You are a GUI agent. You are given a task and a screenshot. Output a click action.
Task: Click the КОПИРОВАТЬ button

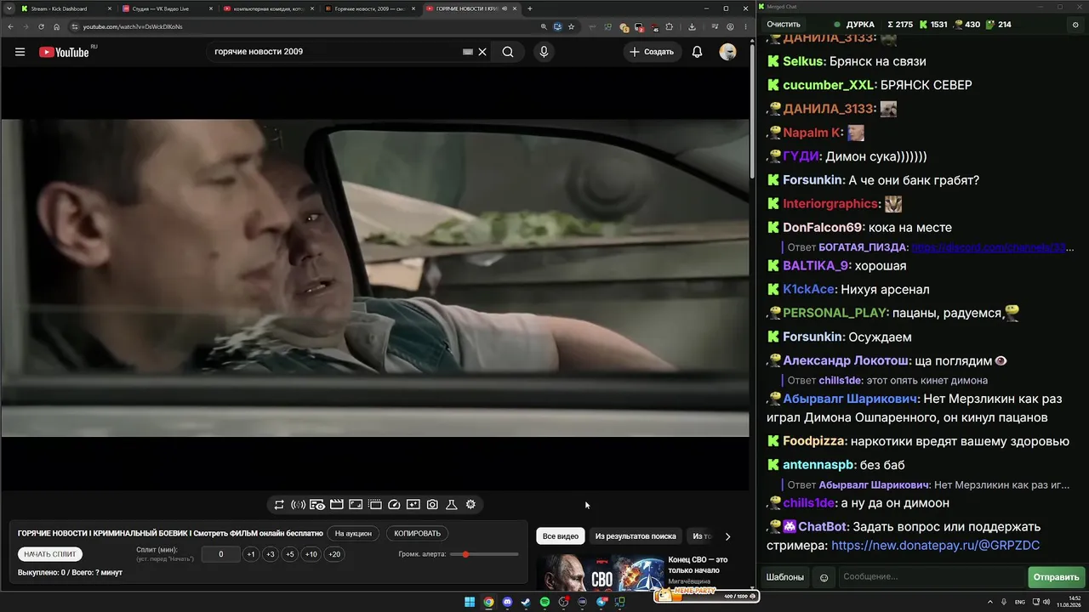click(418, 534)
